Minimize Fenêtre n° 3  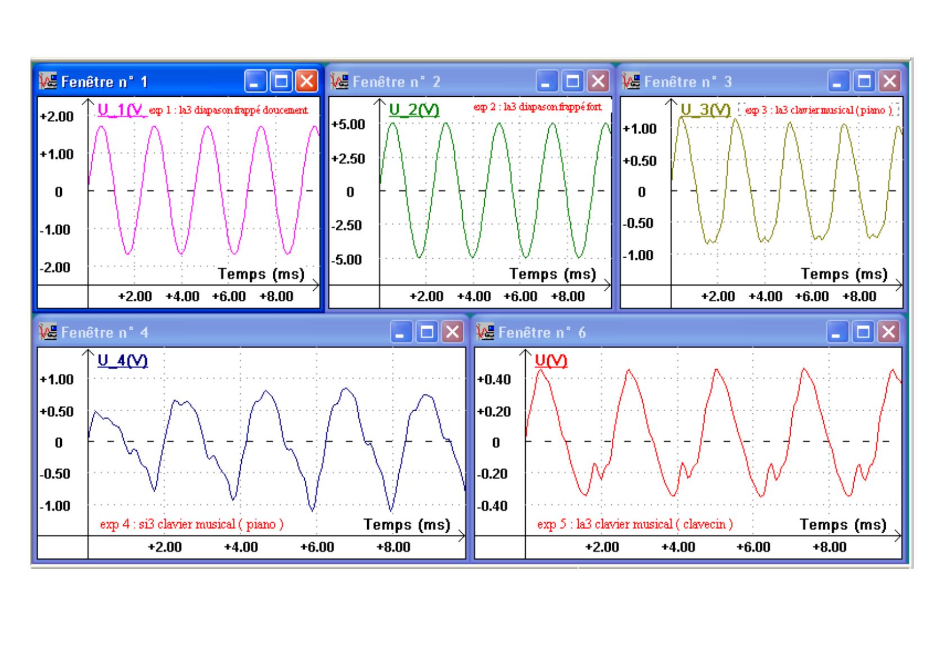click(838, 82)
